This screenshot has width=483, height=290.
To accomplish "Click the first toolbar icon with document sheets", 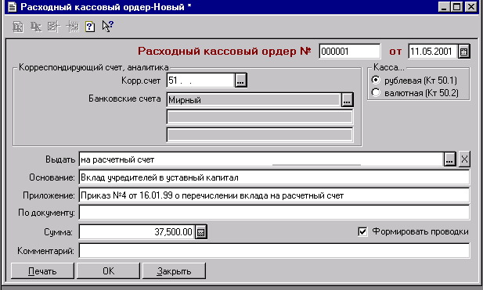I will tap(18, 27).
